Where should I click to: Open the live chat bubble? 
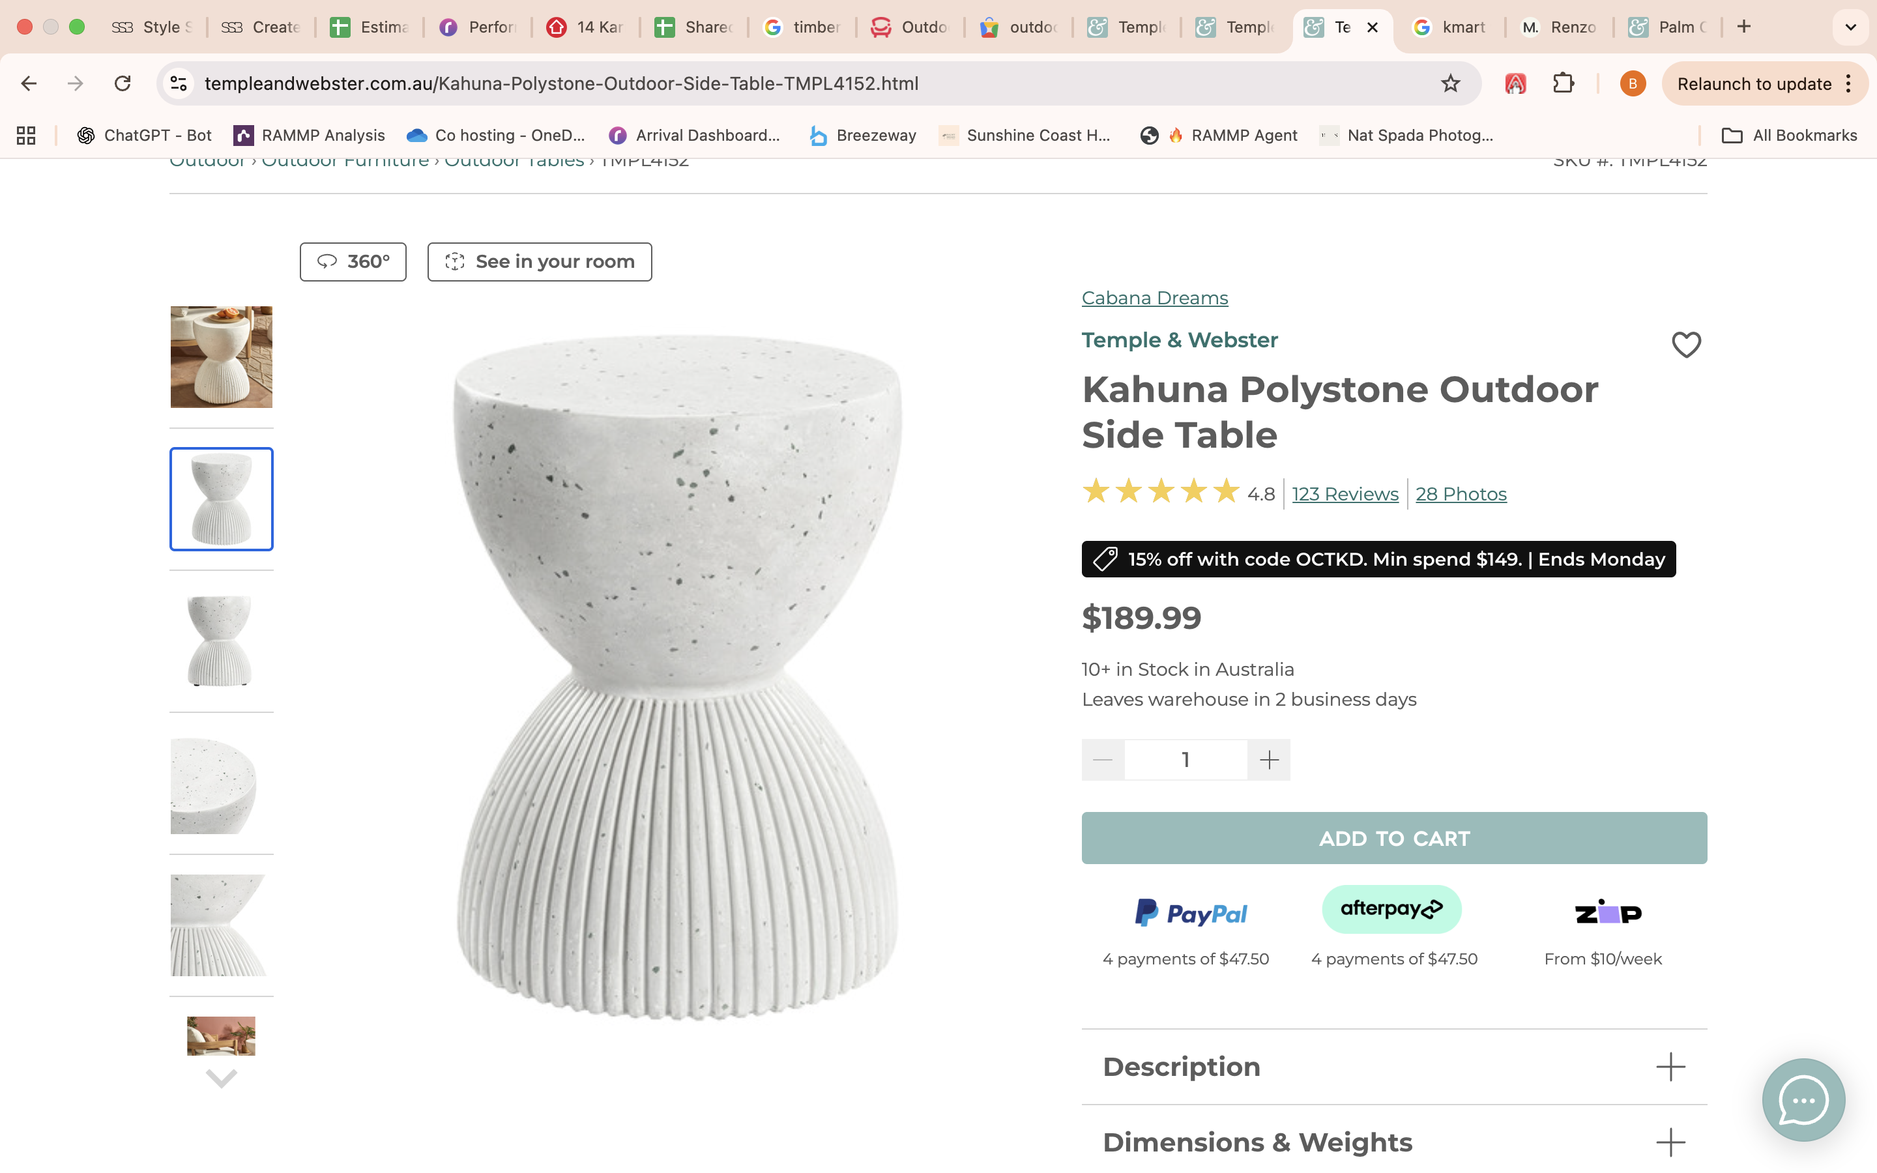pos(1803,1099)
